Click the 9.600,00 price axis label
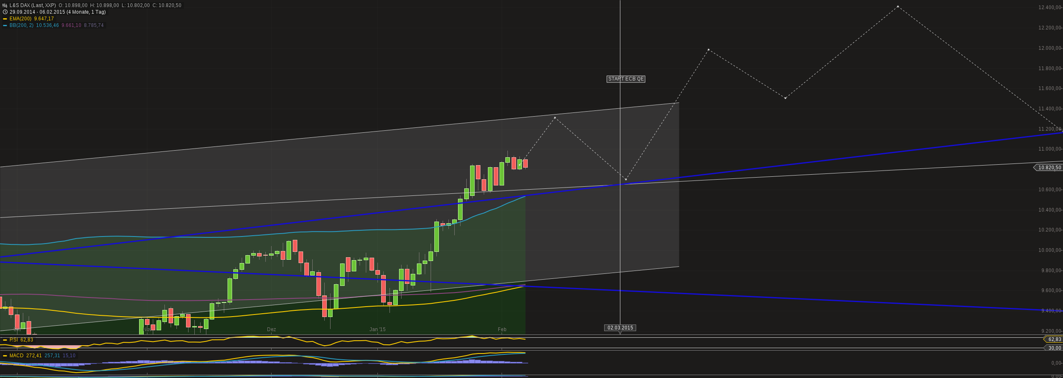The image size is (1063, 378). coord(1051,290)
